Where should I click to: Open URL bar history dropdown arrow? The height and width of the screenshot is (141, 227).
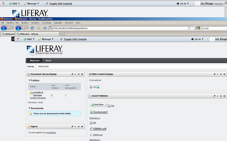pyautogui.click(x=193, y=28)
